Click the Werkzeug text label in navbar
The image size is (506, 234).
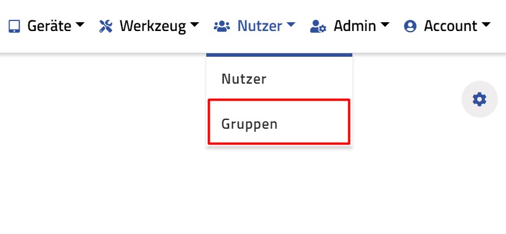(x=153, y=26)
